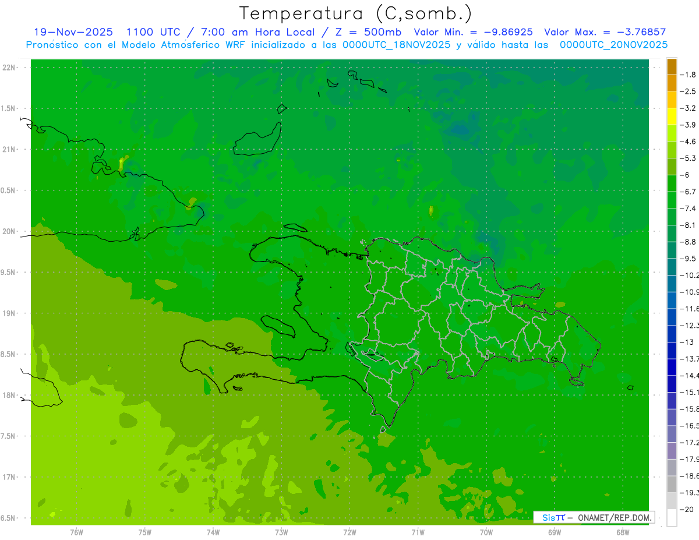Click the '71W' longitude axis label

tap(418, 532)
